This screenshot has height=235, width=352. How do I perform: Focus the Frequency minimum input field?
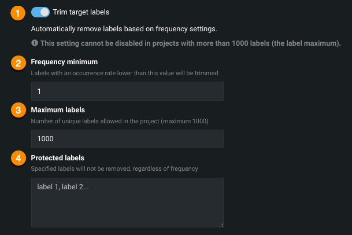[x=127, y=91]
